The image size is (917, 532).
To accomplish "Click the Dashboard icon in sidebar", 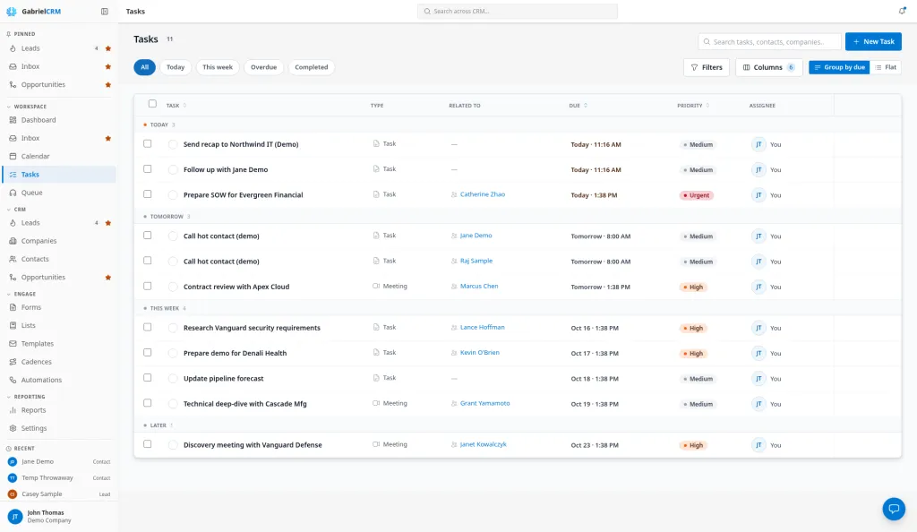I will pyautogui.click(x=13, y=120).
